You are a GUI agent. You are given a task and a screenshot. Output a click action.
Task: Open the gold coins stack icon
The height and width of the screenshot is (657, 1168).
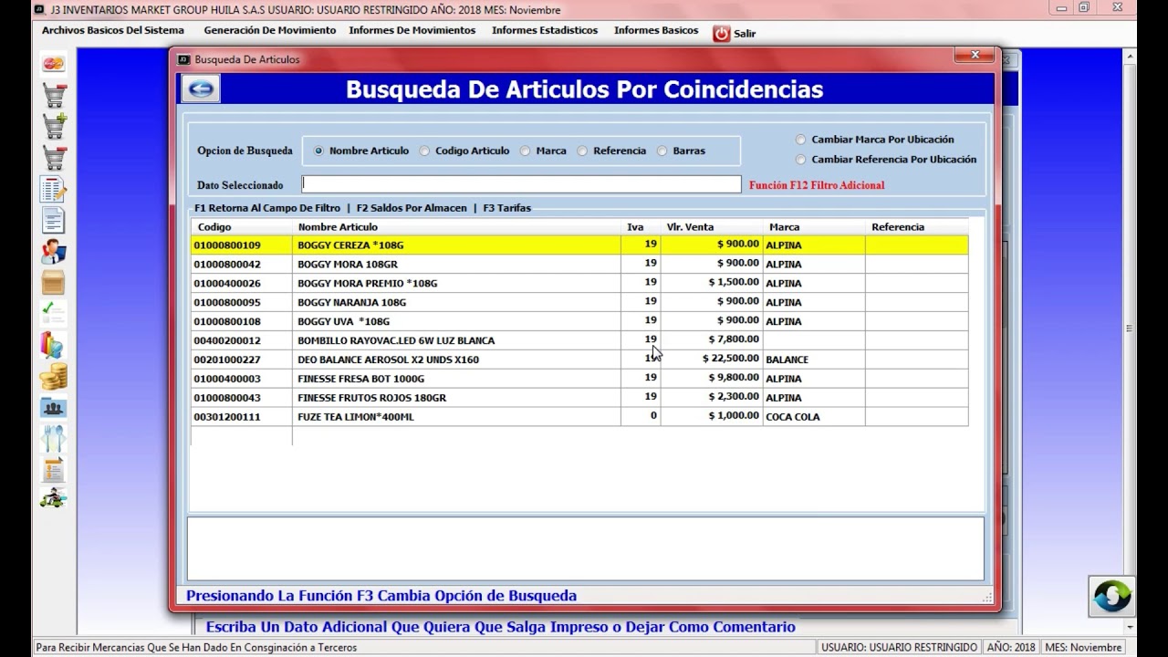[x=53, y=375]
